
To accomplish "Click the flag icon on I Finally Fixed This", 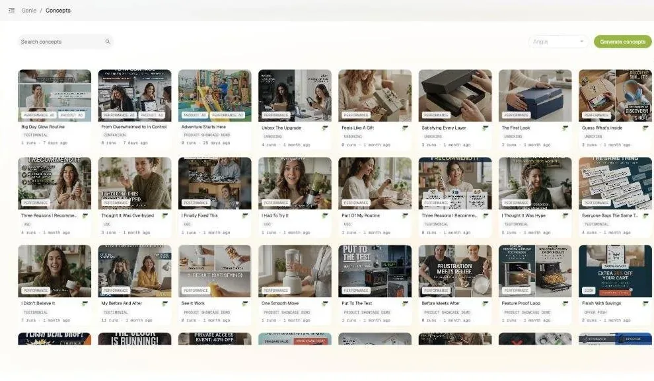I will tap(245, 215).
